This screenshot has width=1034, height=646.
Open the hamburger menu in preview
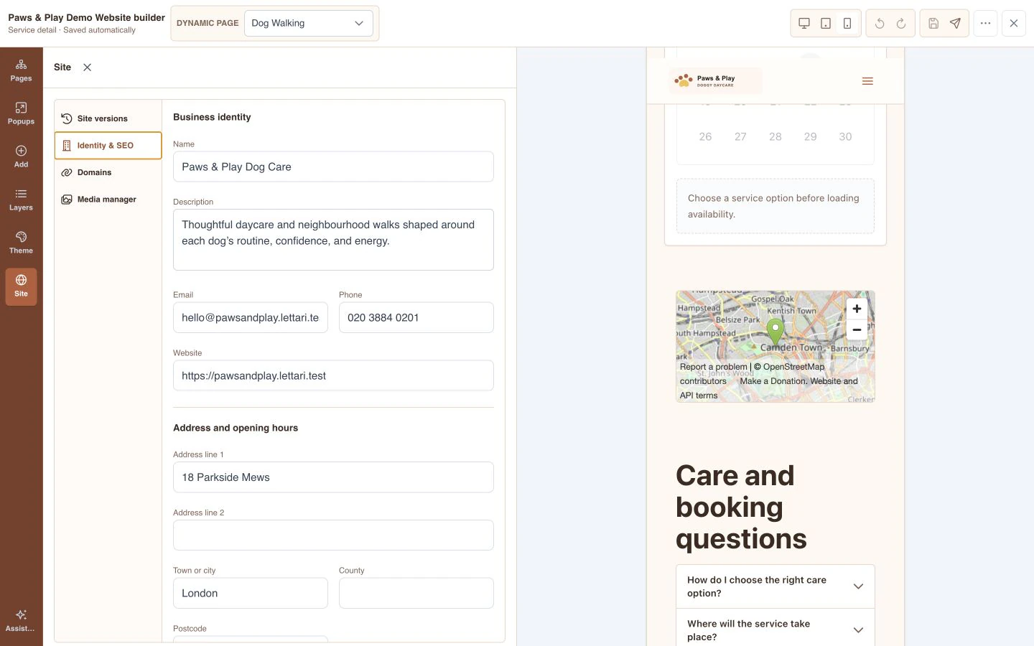pos(867,81)
